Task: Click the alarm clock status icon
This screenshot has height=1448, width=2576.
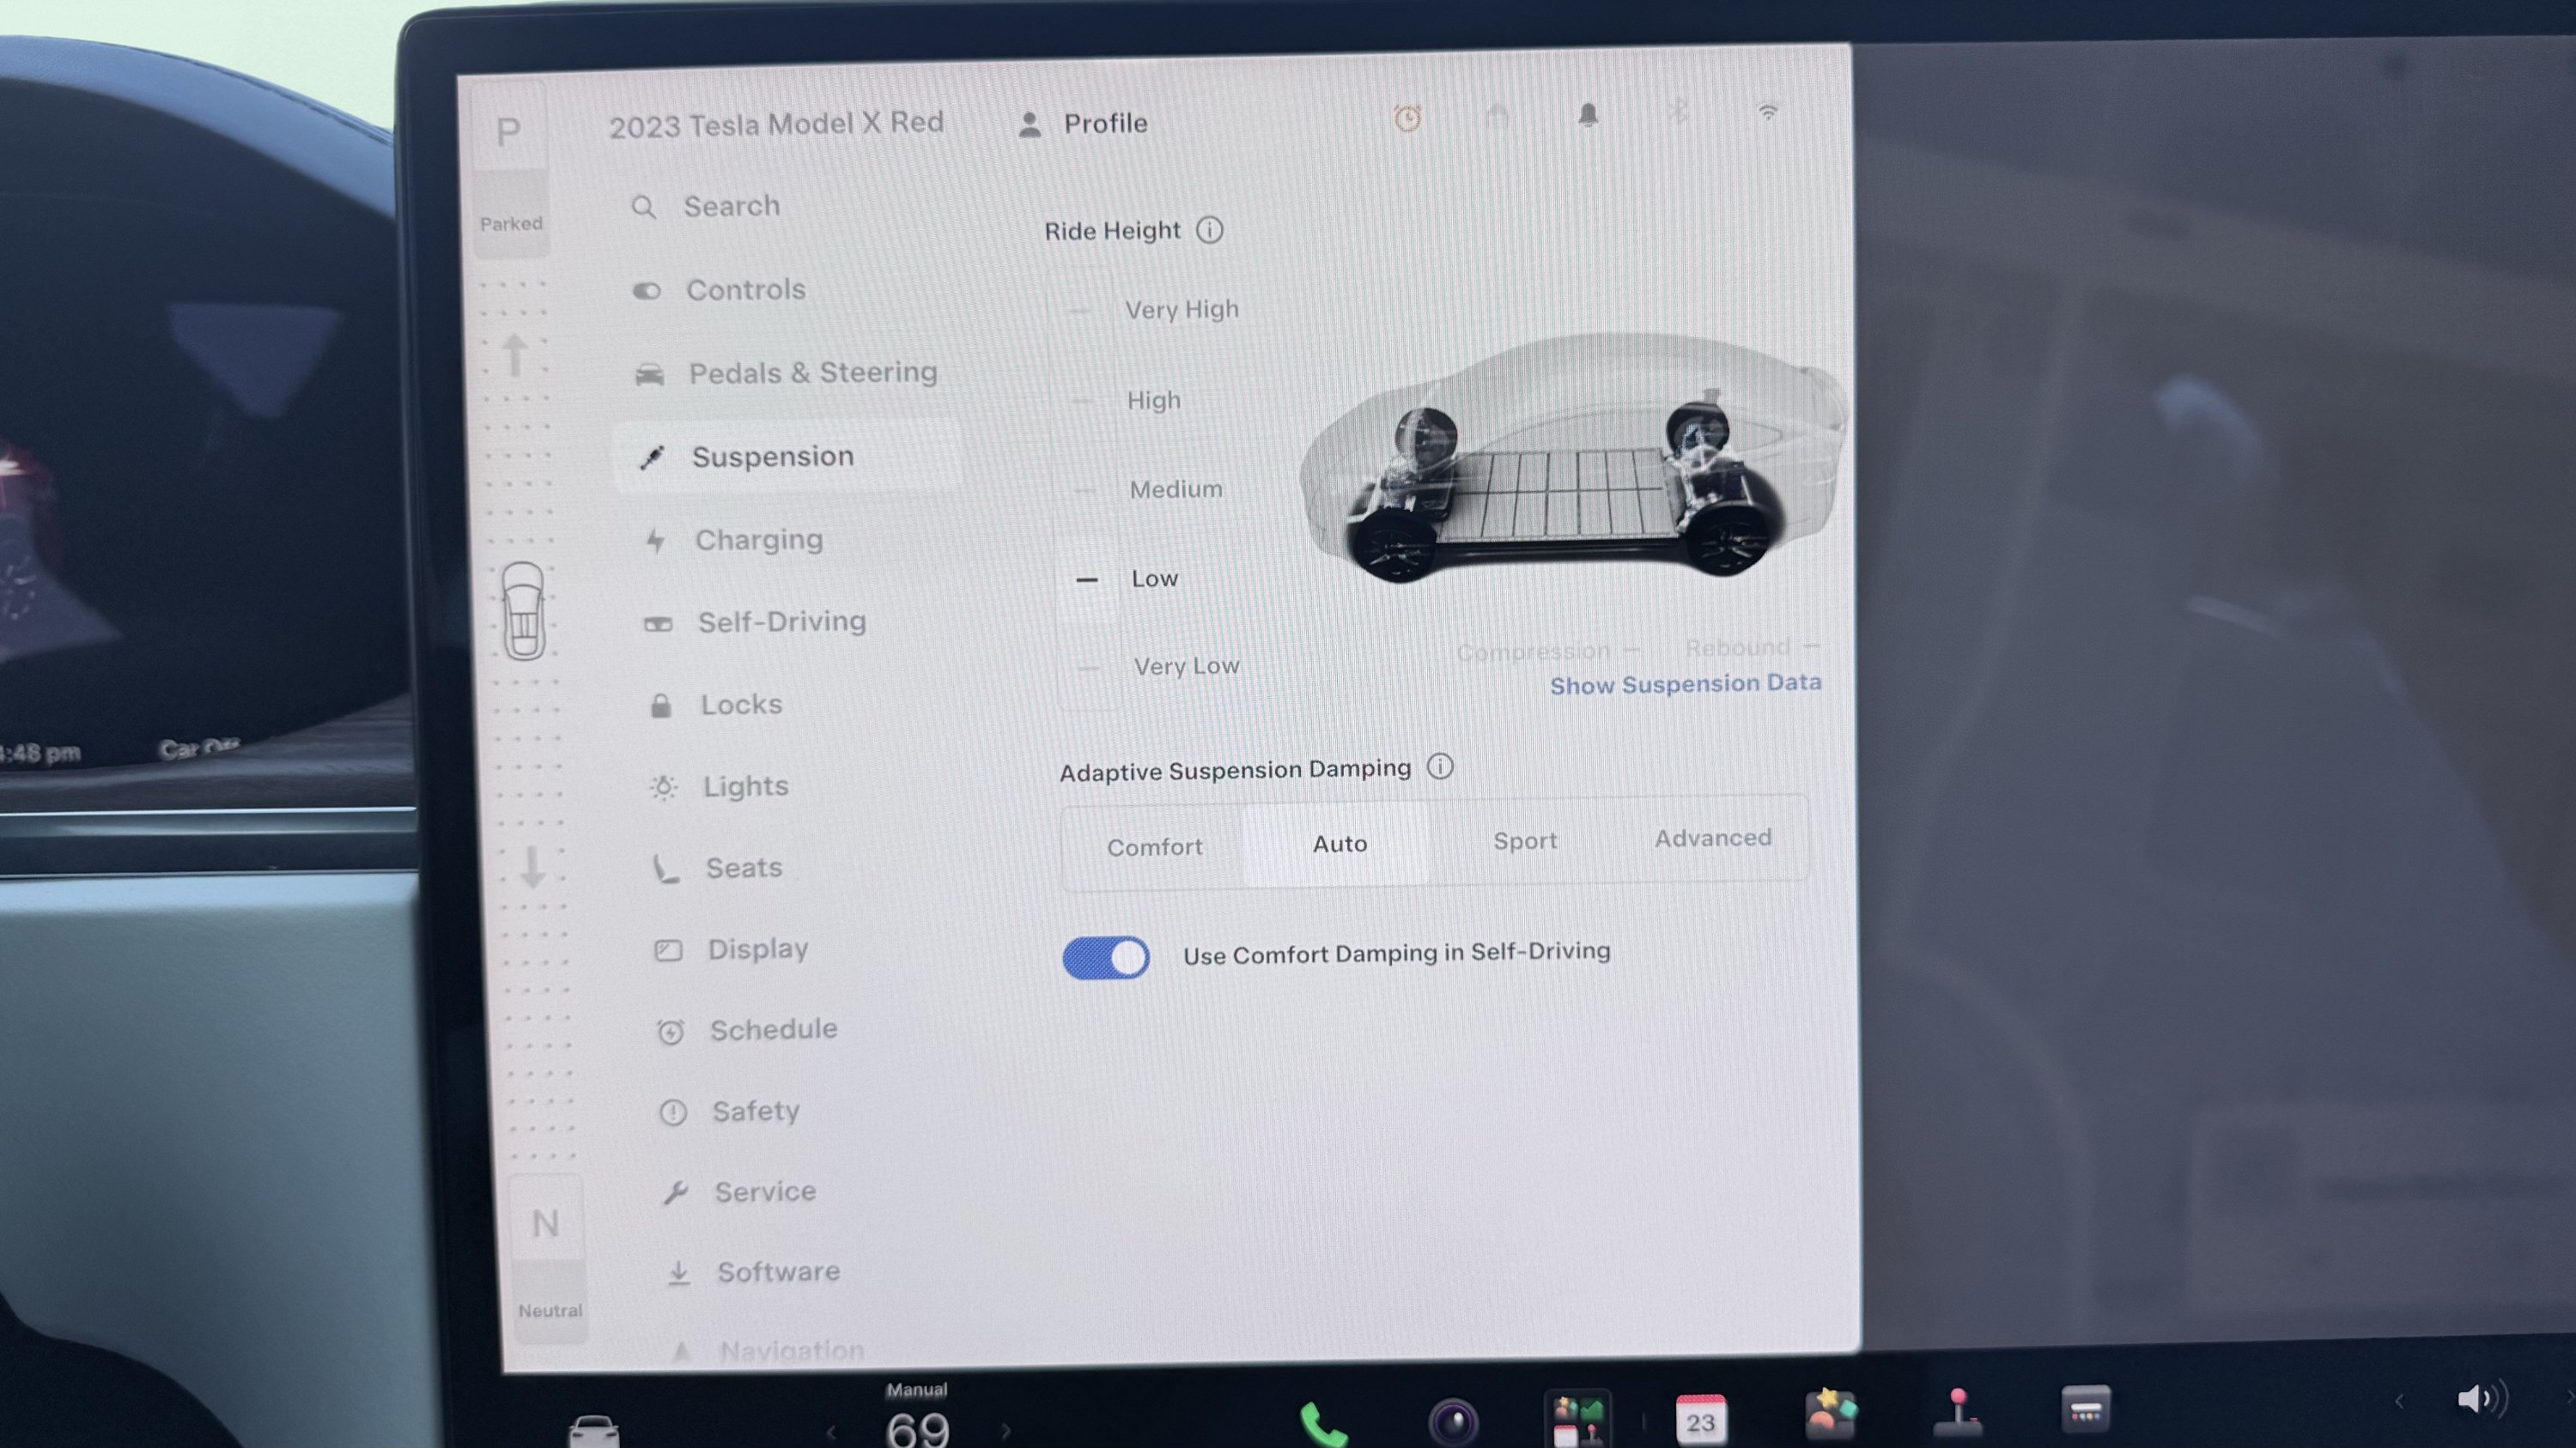Action: pos(1407,118)
